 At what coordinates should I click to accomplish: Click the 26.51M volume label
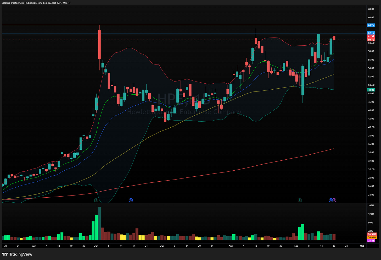(372, 234)
